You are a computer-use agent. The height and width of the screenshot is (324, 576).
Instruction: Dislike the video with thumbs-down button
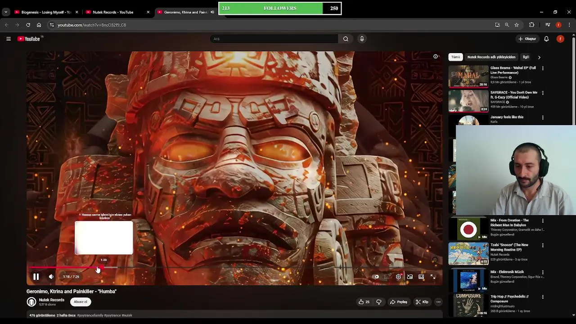click(x=379, y=302)
